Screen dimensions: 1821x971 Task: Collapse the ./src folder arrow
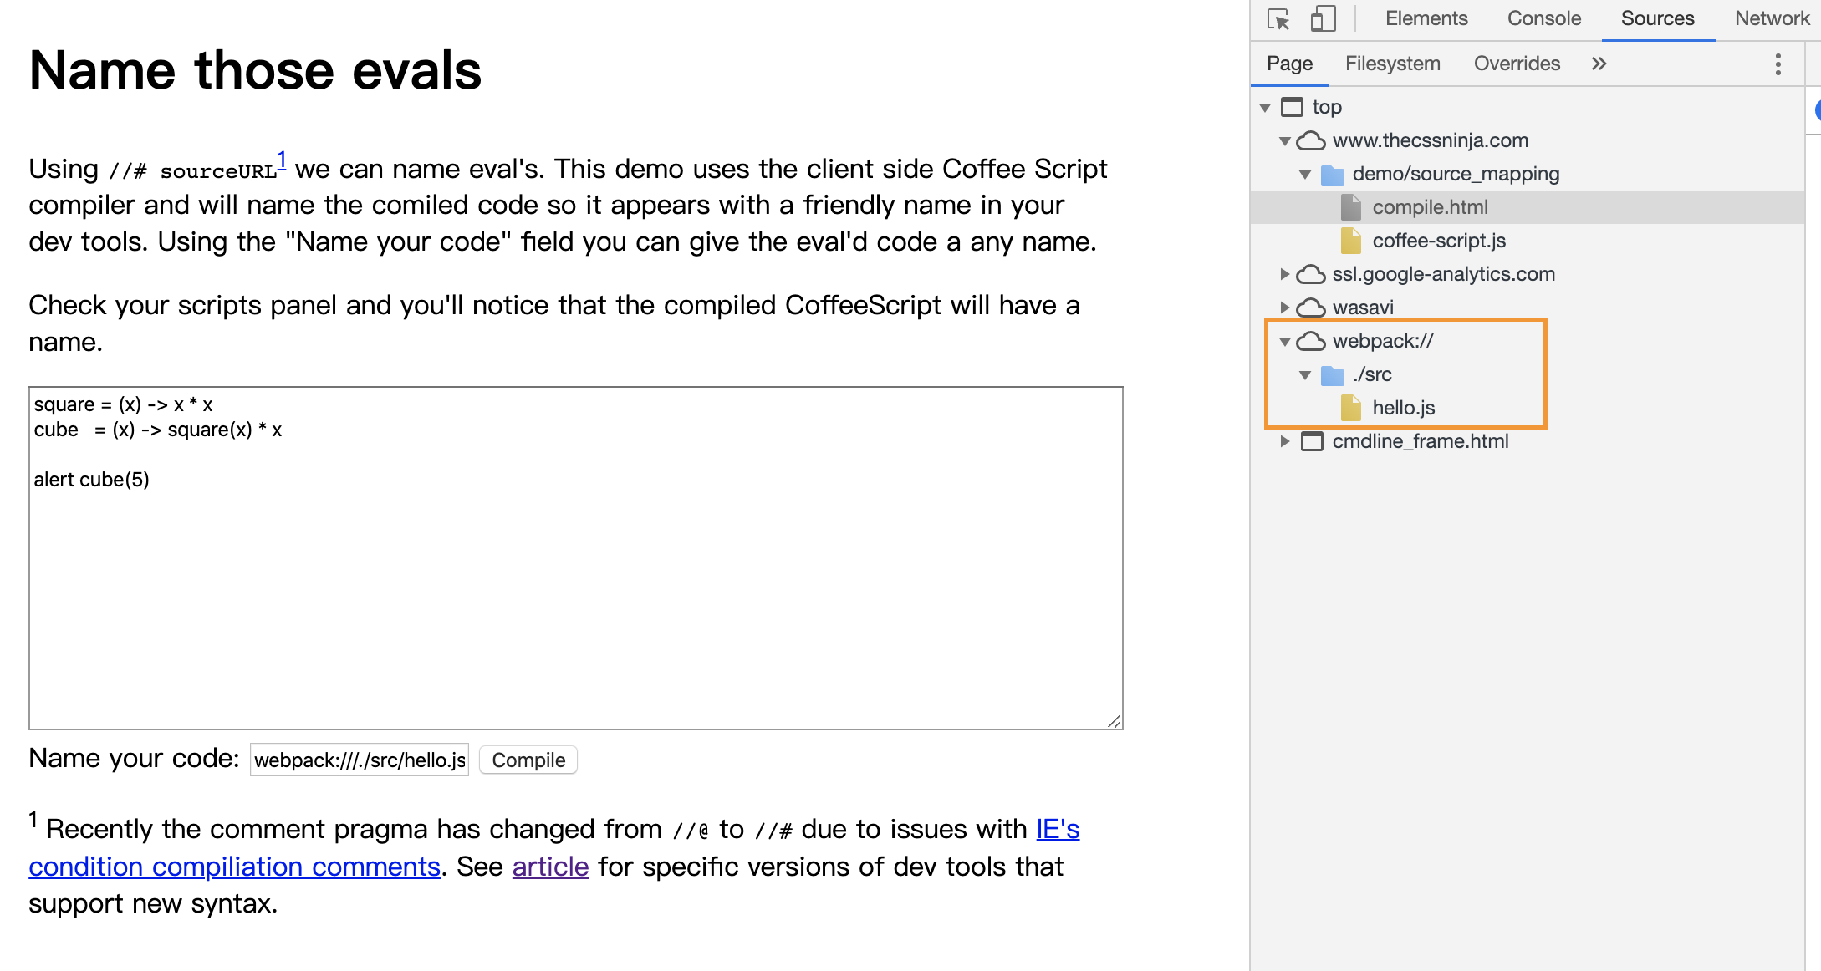(1305, 374)
